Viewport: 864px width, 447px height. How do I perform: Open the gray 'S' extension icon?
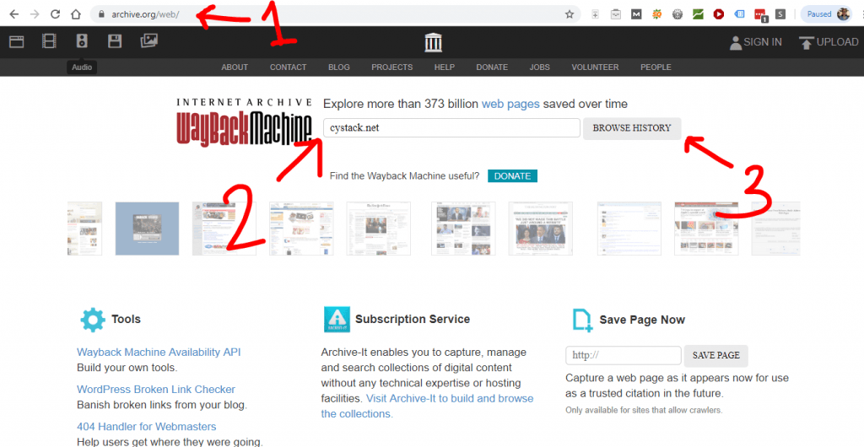pyautogui.click(x=780, y=15)
